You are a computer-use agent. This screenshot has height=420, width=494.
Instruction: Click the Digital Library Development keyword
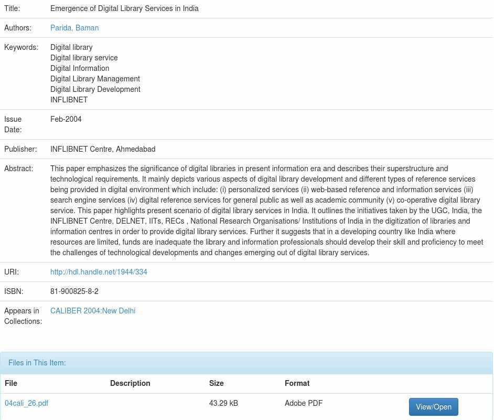coord(95,89)
